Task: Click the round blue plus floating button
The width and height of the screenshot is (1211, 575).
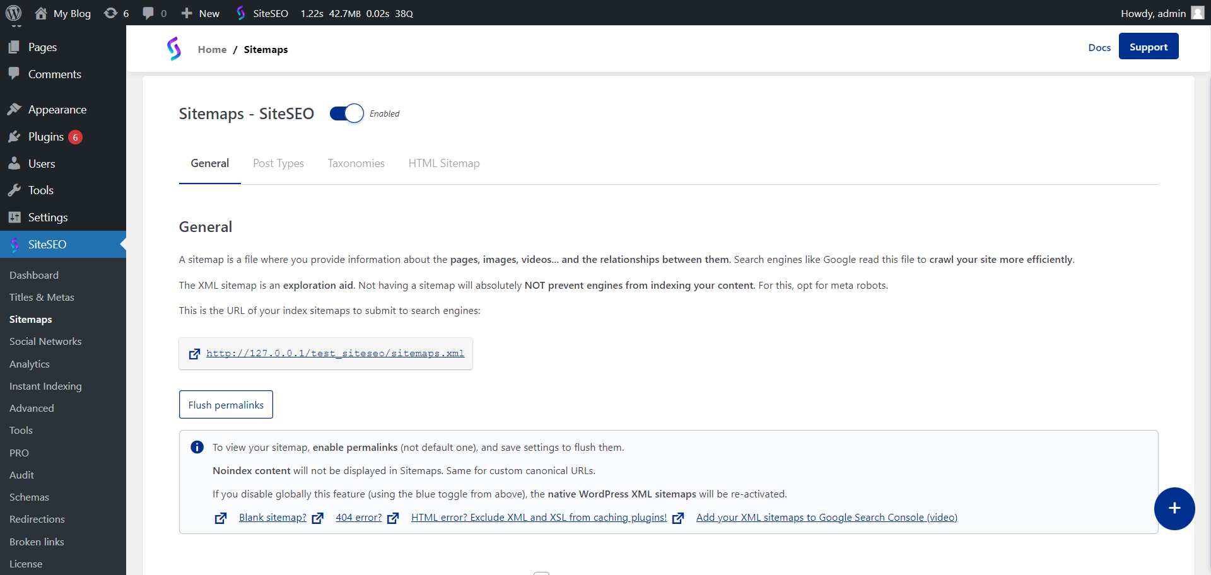Action: coord(1174,508)
